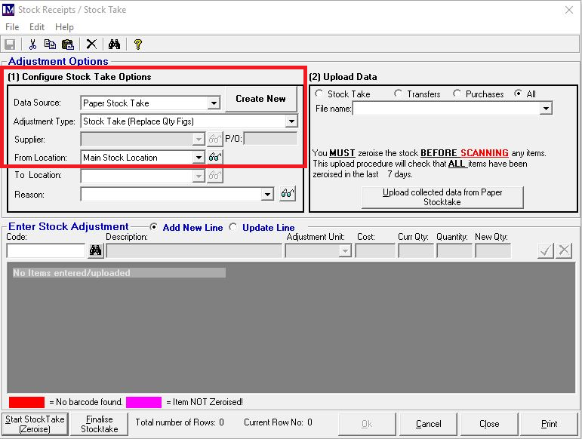The width and height of the screenshot is (582, 439).
Task: Click the Description field
Action: [194, 251]
